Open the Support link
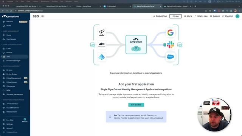This screenshot has height=136, width=242. click(215, 16)
